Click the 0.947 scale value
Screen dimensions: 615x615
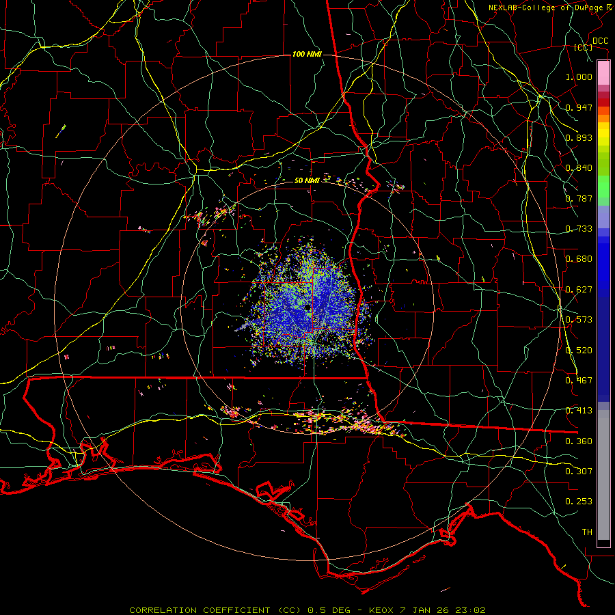(x=579, y=107)
